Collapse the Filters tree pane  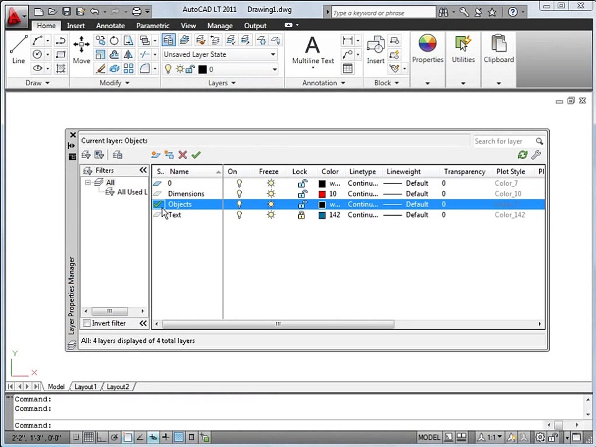tap(143, 170)
